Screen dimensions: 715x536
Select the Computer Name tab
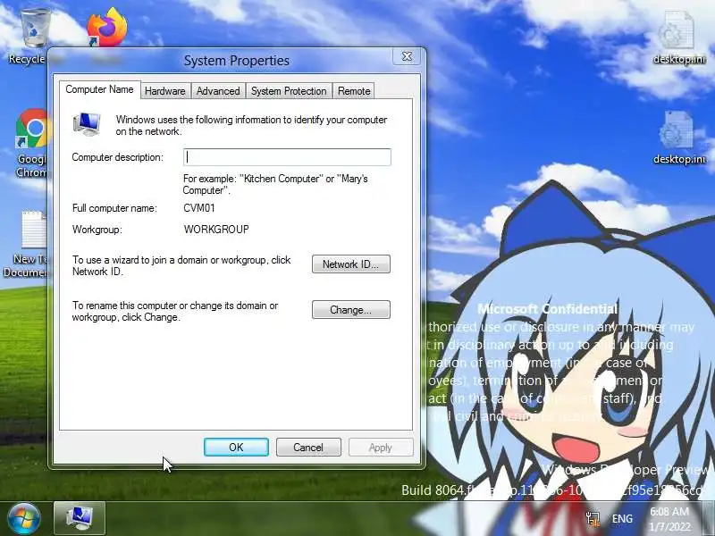click(x=99, y=89)
